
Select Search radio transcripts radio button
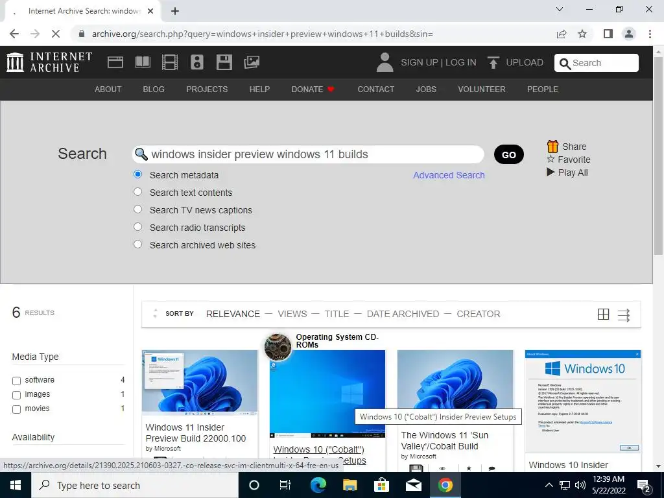pyautogui.click(x=137, y=226)
